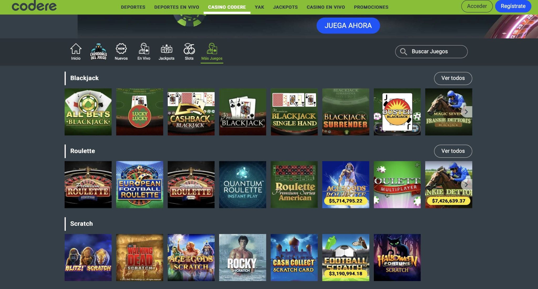Launch Roulette Multiplayer game
Screen dimensions: 538x289
397,185
